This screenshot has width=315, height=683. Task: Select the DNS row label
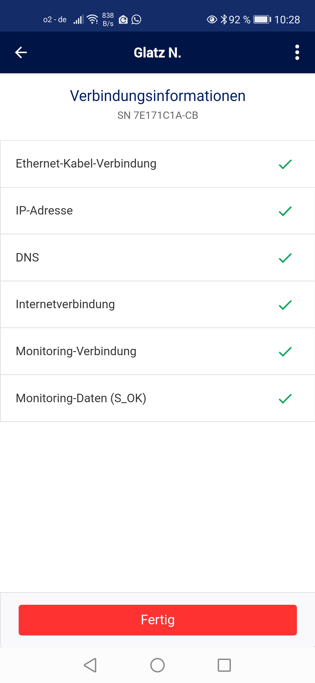click(27, 258)
